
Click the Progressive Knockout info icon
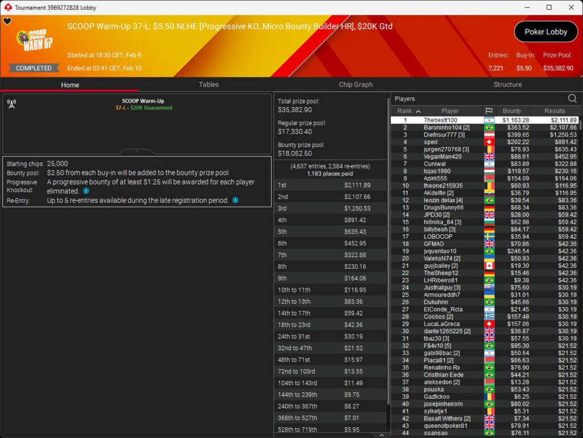click(x=86, y=191)
